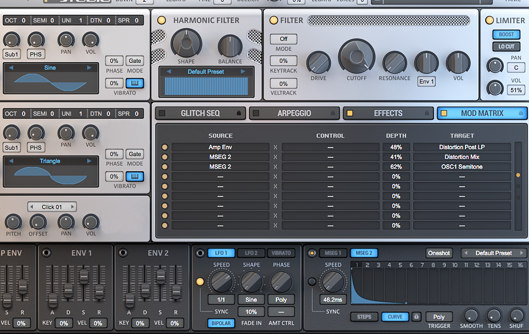Viewport: 529px width, 334px height.
Task: Open the Distortion Post LP target selector
Action: (462, 147)
